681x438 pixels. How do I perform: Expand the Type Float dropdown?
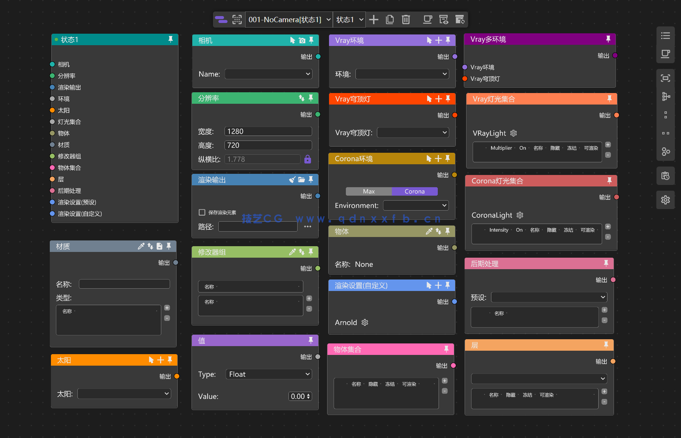269,374
